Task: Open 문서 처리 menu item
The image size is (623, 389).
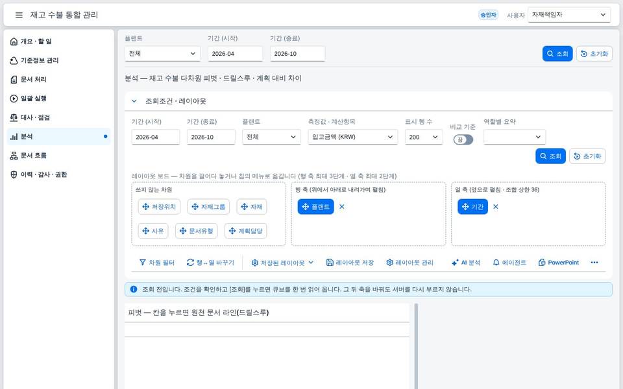Action: click(59, 79)
